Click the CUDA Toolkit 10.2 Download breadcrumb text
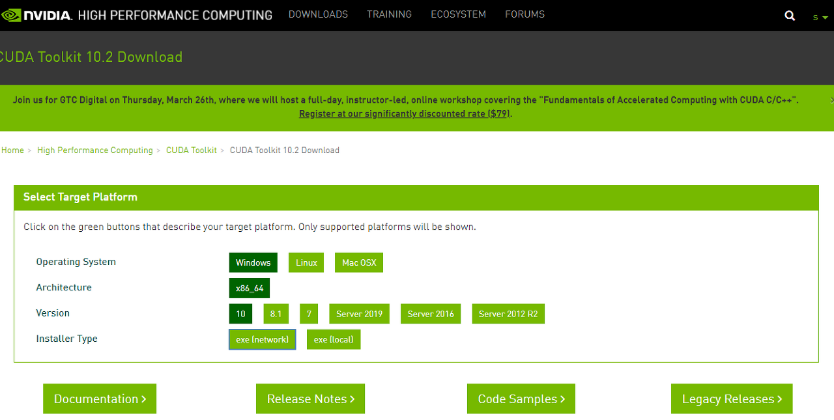The height and width of the screenshot is (420, 834). 285,150
